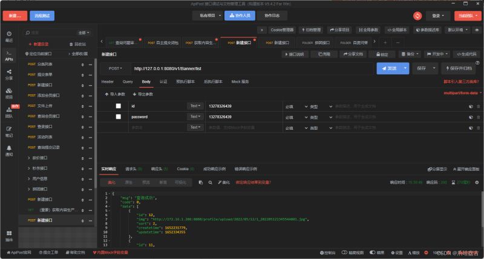Open the 插件 plugins icon at bottom left
484x259 pixels.
point(9,235)
